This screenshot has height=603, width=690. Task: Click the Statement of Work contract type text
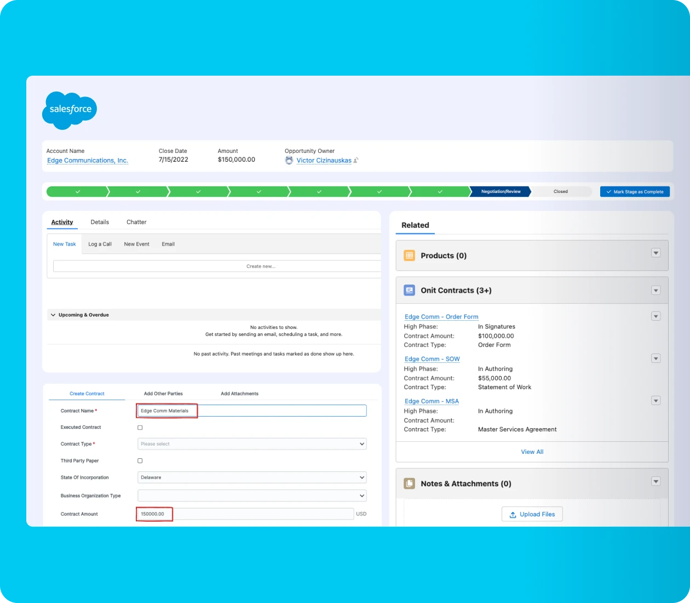pyautogui.click(x=504, y=387)
